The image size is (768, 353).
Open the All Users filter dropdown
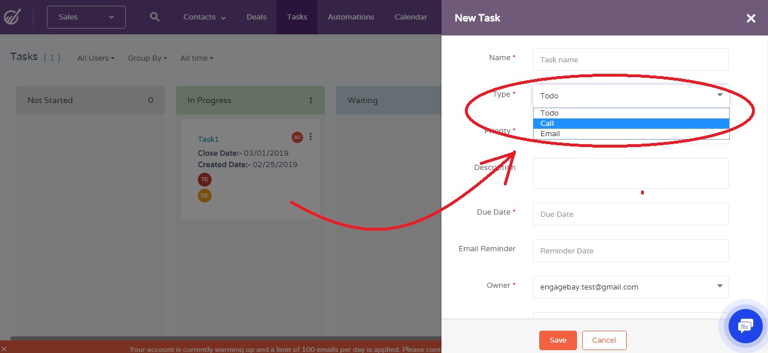click(95, 58)
